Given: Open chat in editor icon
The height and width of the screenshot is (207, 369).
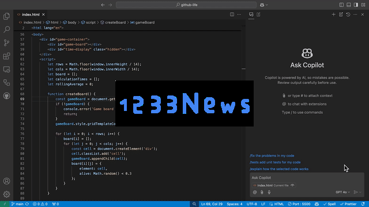Looking at the screenshot, I should pyautogui.click(x=341, y=14).
